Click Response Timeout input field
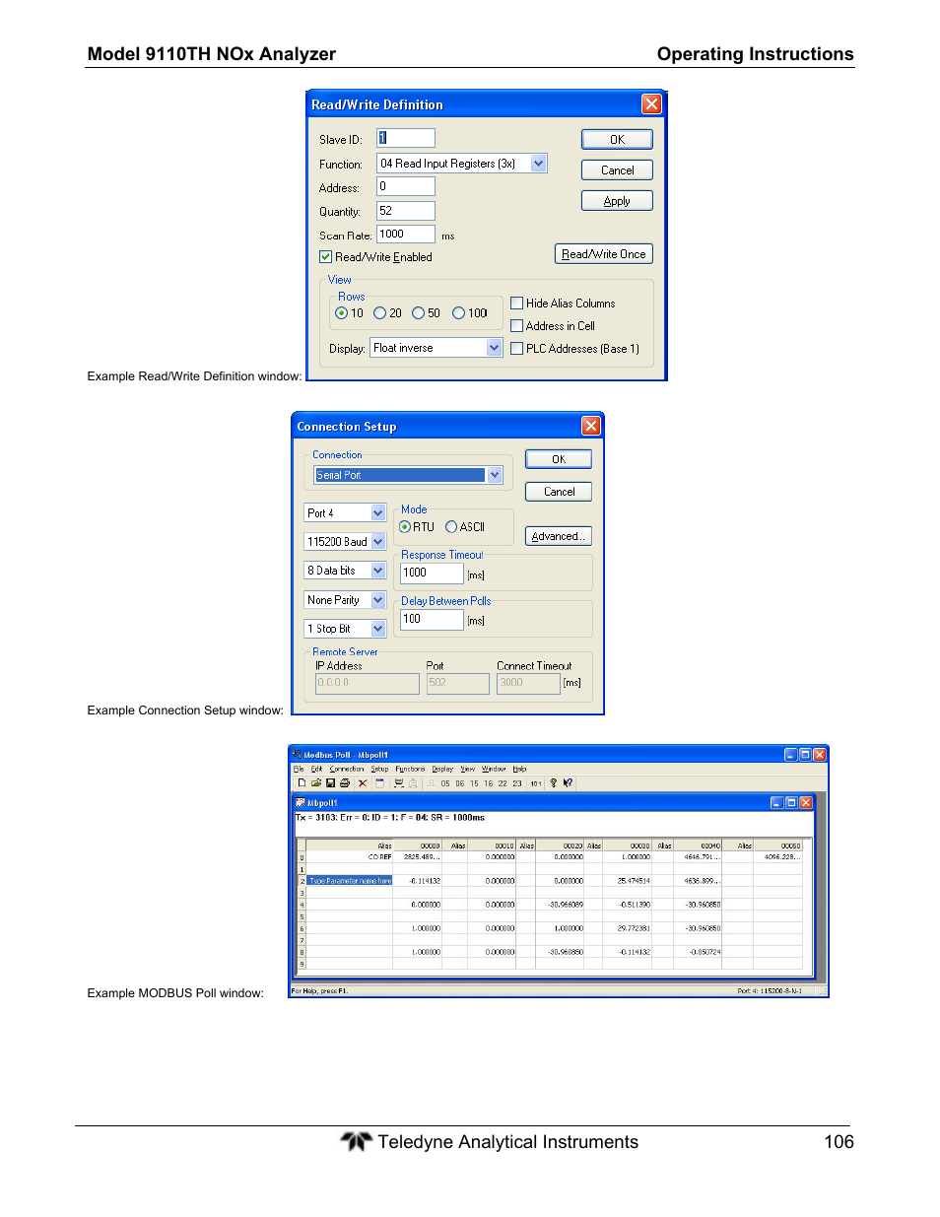 coord(432,574)
